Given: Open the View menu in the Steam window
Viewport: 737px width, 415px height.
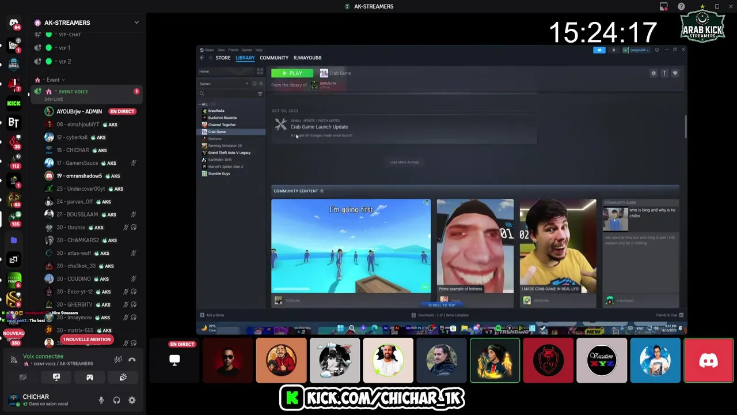Looking at the screenshot, I should coord(221,50).
